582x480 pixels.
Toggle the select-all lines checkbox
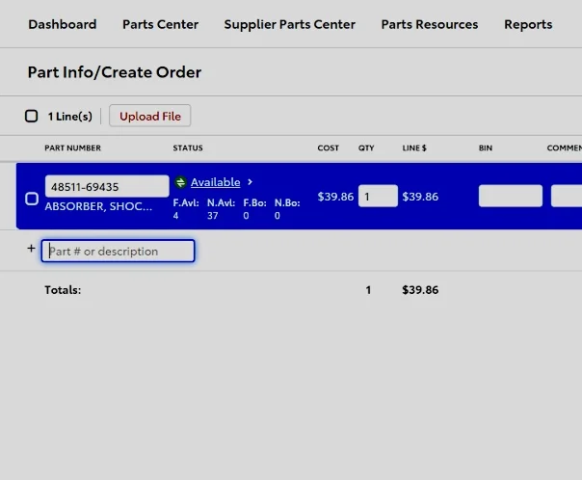point(32,117)
